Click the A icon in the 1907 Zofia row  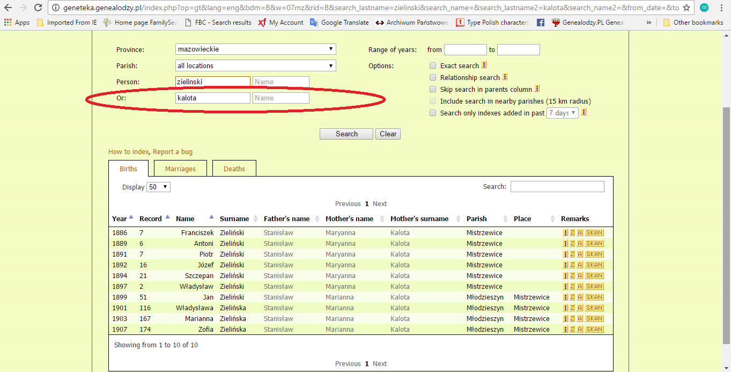tap(580, 330)
